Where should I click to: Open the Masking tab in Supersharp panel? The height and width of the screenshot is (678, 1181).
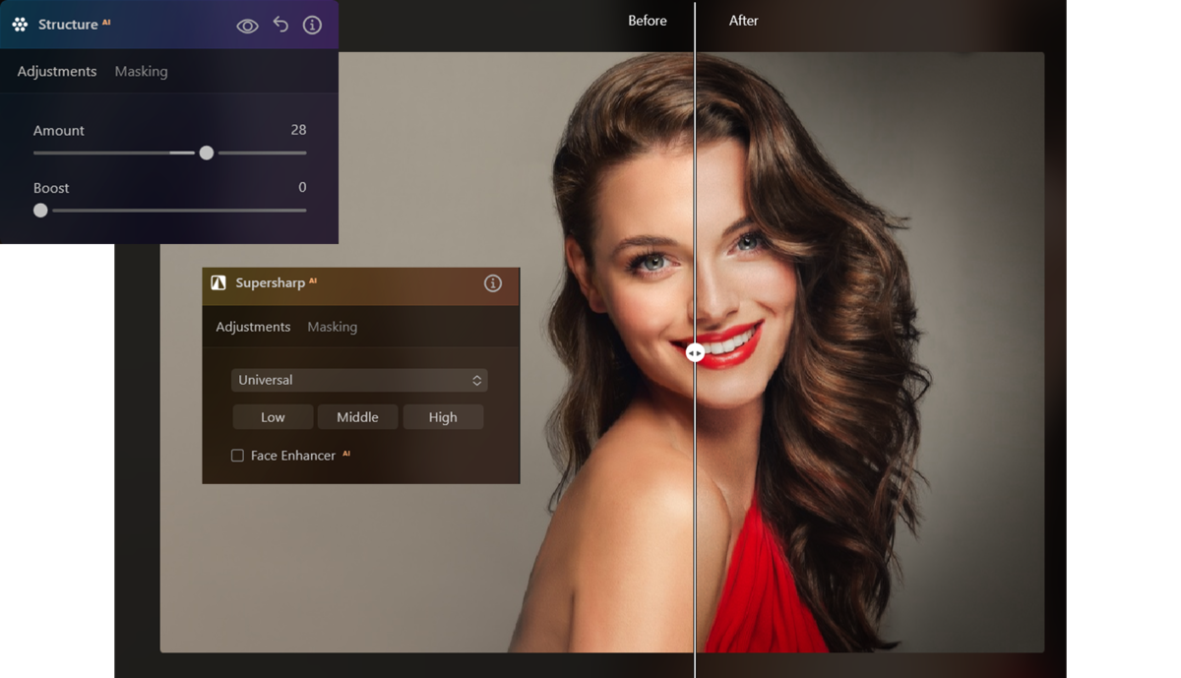click(x=332, y=327)
